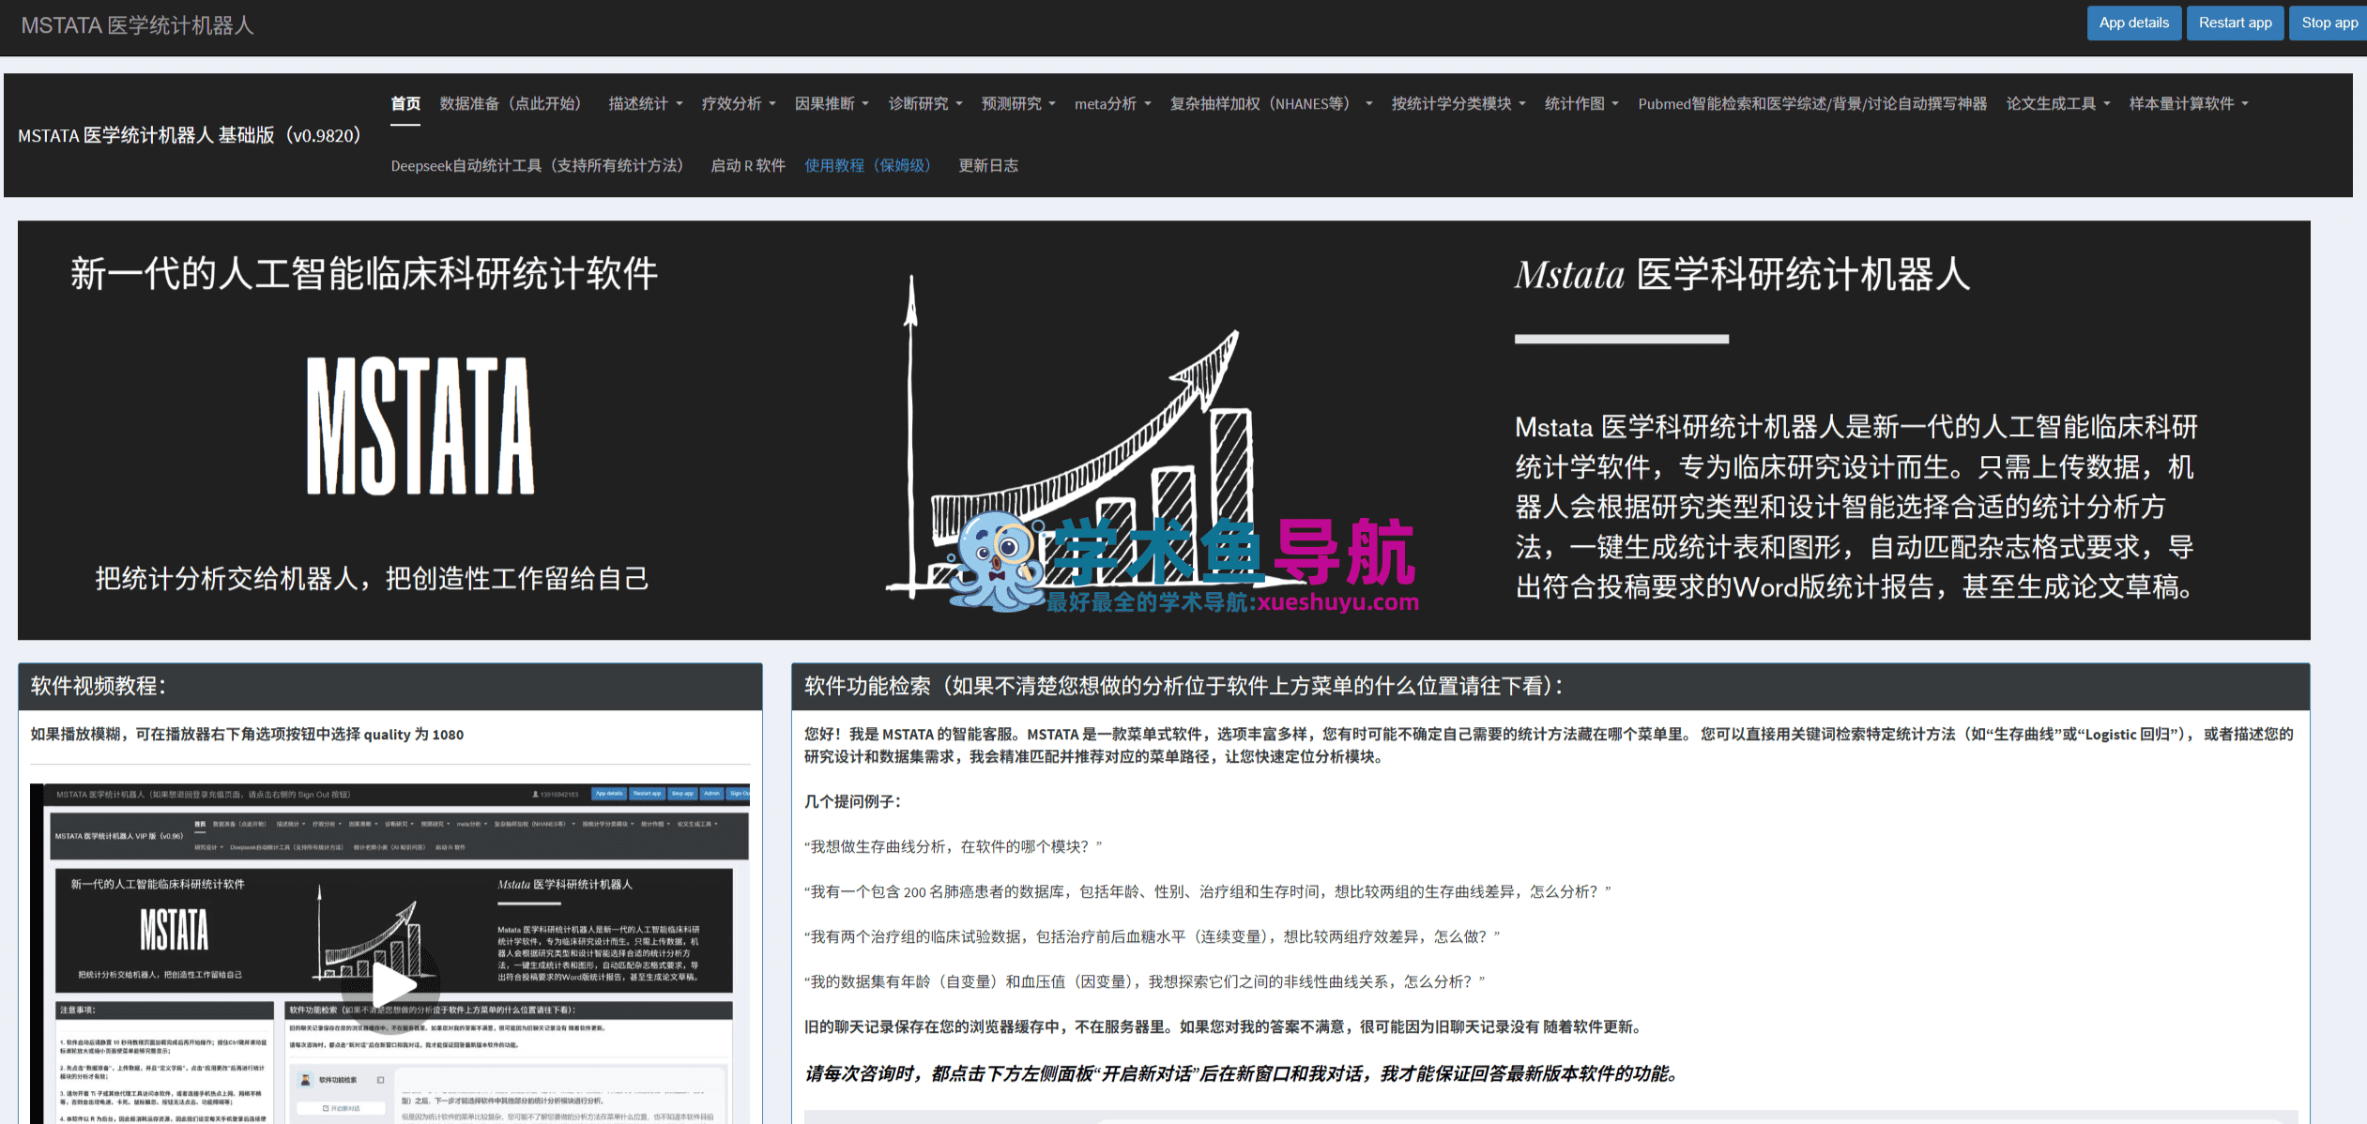Play the software tutorial video

coord(394,984)
